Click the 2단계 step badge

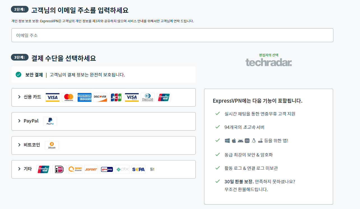pyautogui.click(x=20, y=9)
